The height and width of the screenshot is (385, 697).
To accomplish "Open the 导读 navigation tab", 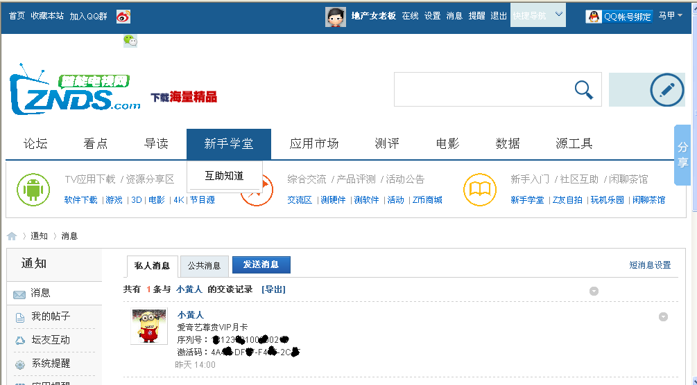I will pos(157,144).
